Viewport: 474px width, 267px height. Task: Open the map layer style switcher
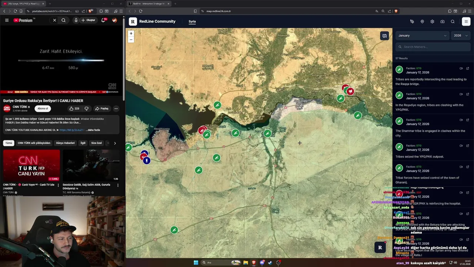[x=384, y=36]
